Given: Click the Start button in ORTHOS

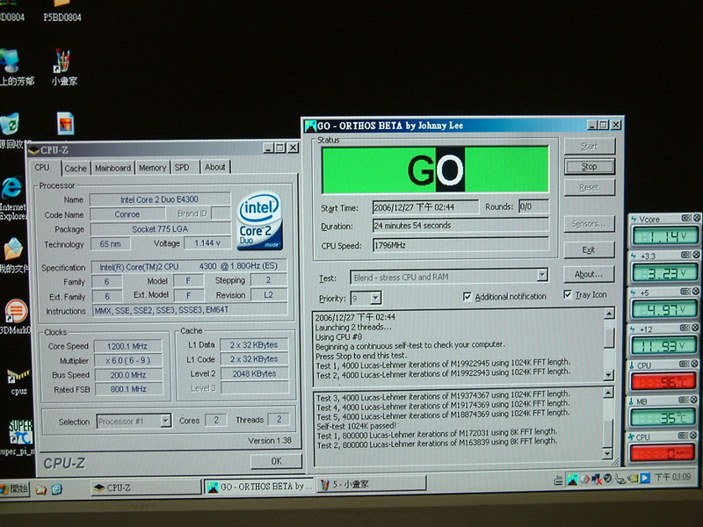Looking at the screenshot, I should pos(590,146).
